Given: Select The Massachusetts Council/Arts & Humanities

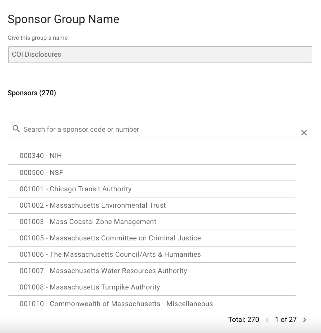Looking at the screenshot, I should coord(110,254).
